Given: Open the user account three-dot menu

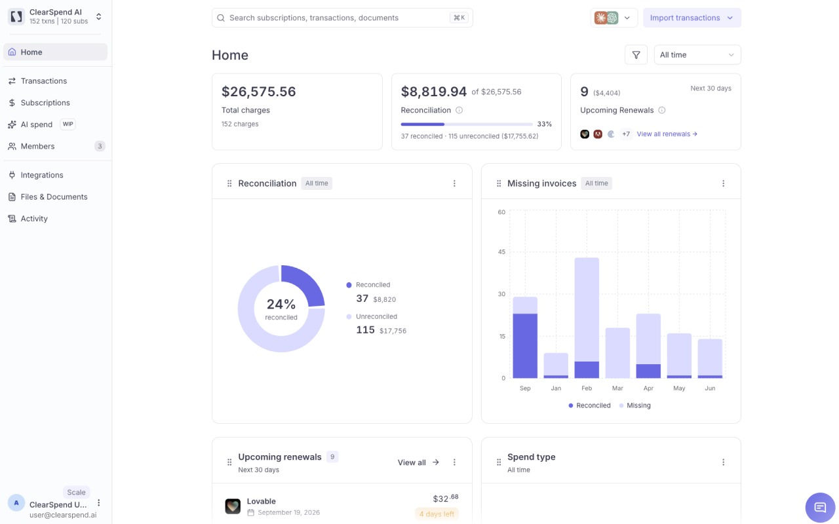Looking at the screenshot, I should click(99, 503).
